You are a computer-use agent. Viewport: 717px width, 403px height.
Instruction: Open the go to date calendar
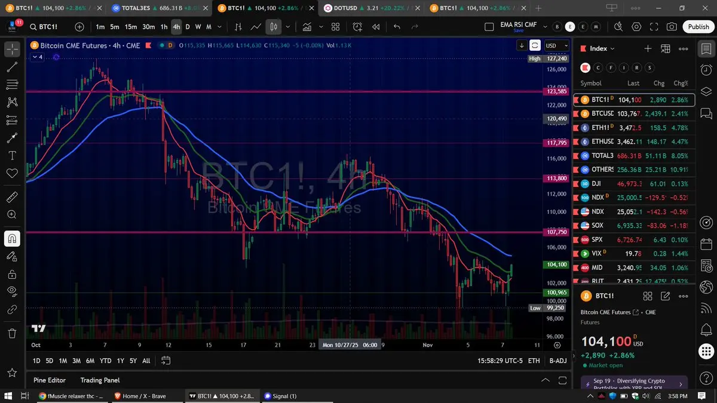click(166, 361)
